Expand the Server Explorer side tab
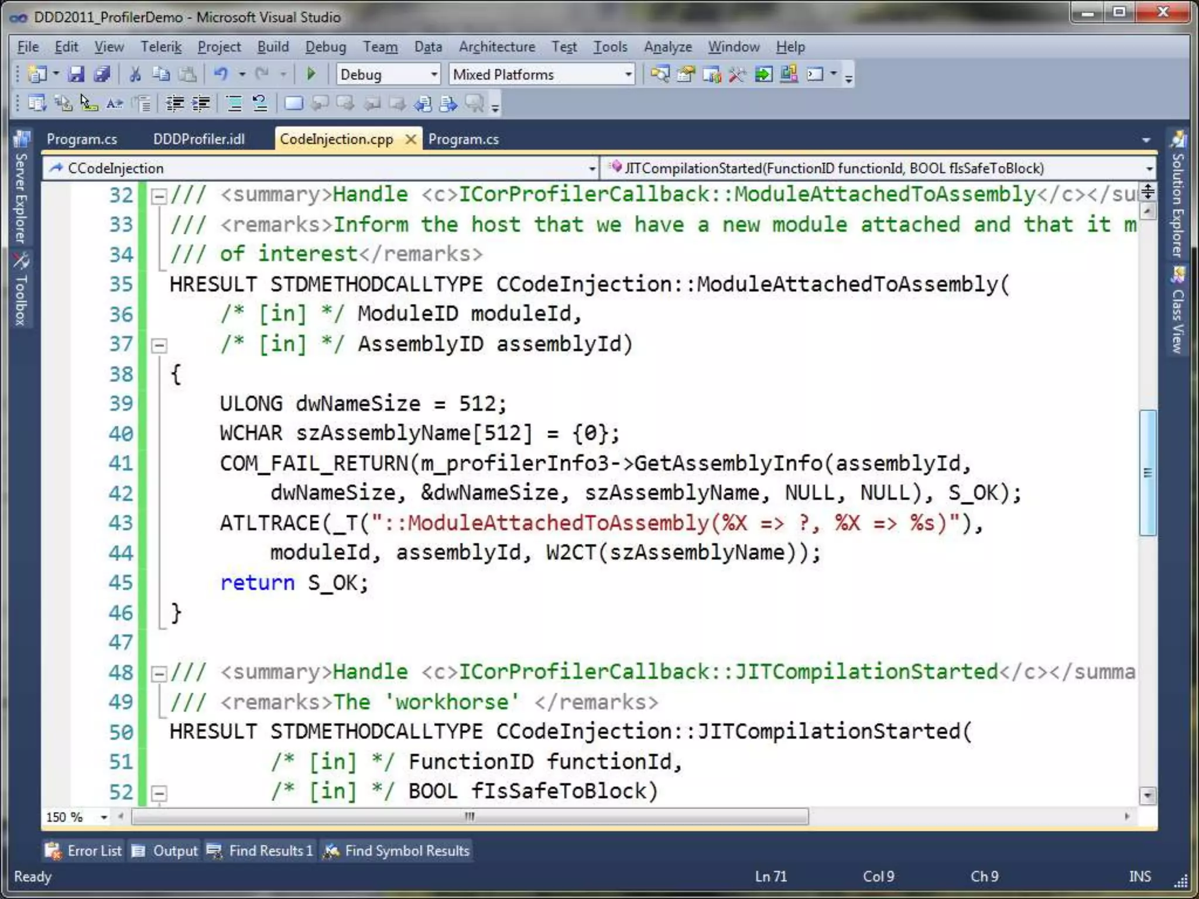This screenshot has width=1199, height=899. [21, 187]
